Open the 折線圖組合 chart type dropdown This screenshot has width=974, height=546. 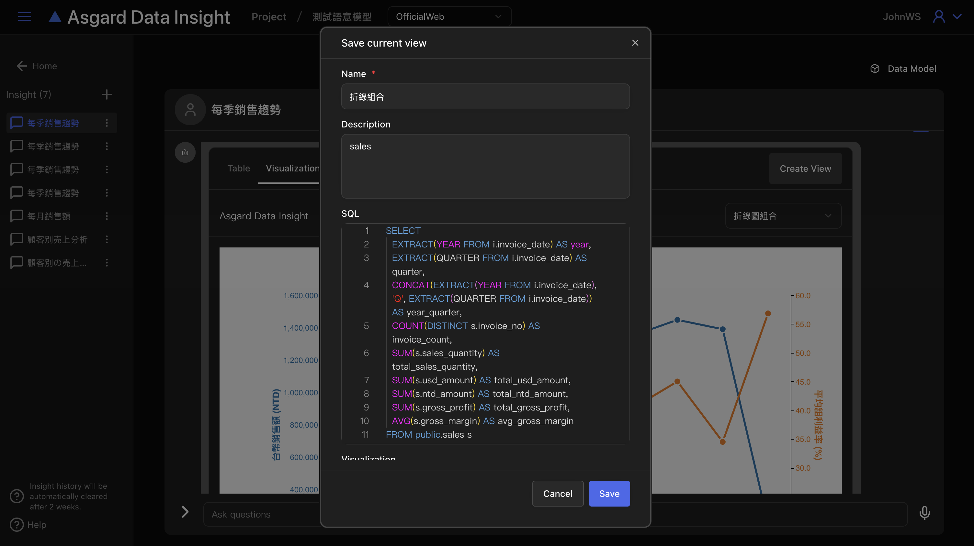coord(783,216)
